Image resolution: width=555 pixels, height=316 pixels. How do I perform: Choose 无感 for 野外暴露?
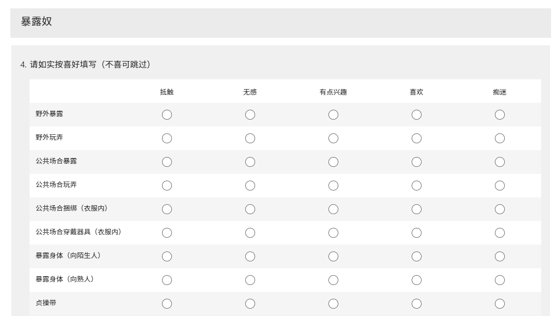(250, 115)
